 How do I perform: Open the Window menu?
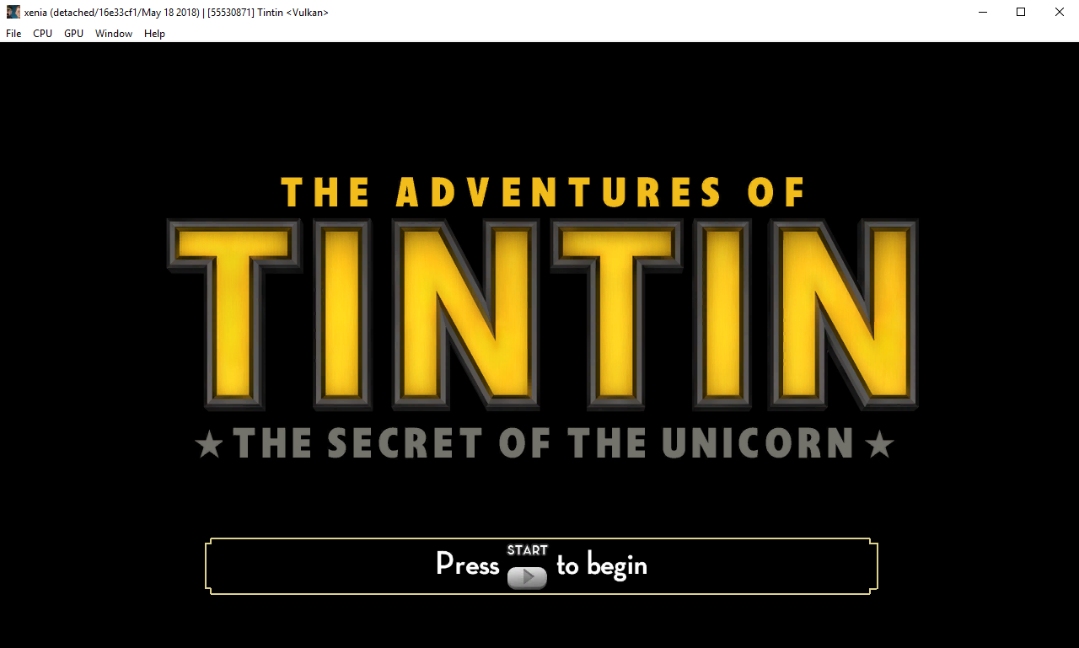[x=113, y=33]
